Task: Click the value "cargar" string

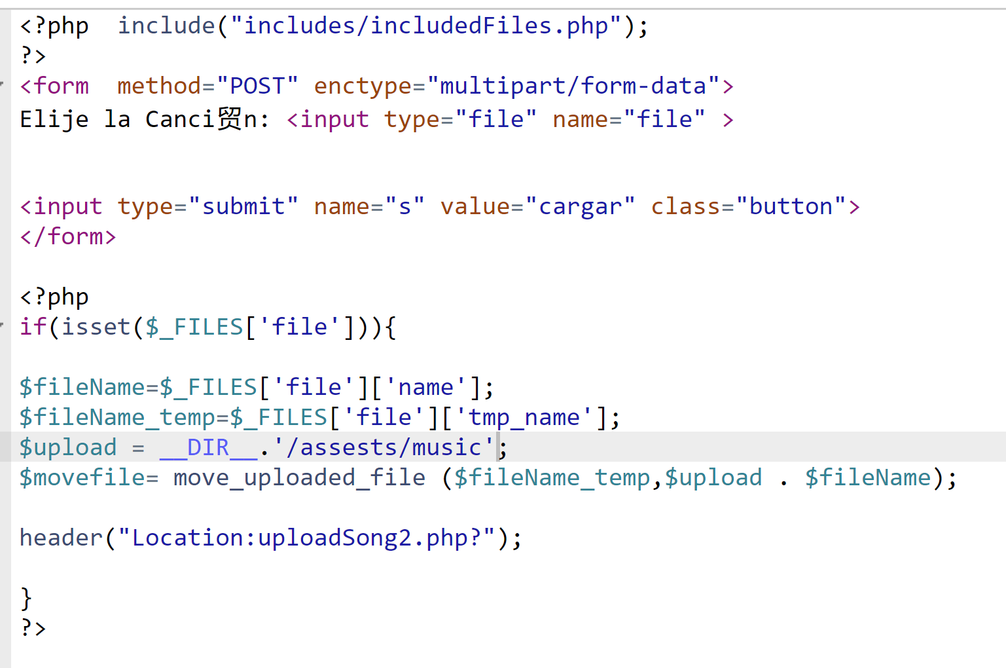Action: click(x=580, y=206)
